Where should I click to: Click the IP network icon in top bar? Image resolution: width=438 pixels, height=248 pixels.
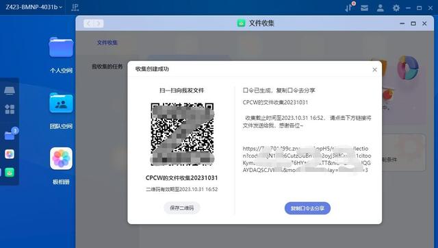[75, 8]
